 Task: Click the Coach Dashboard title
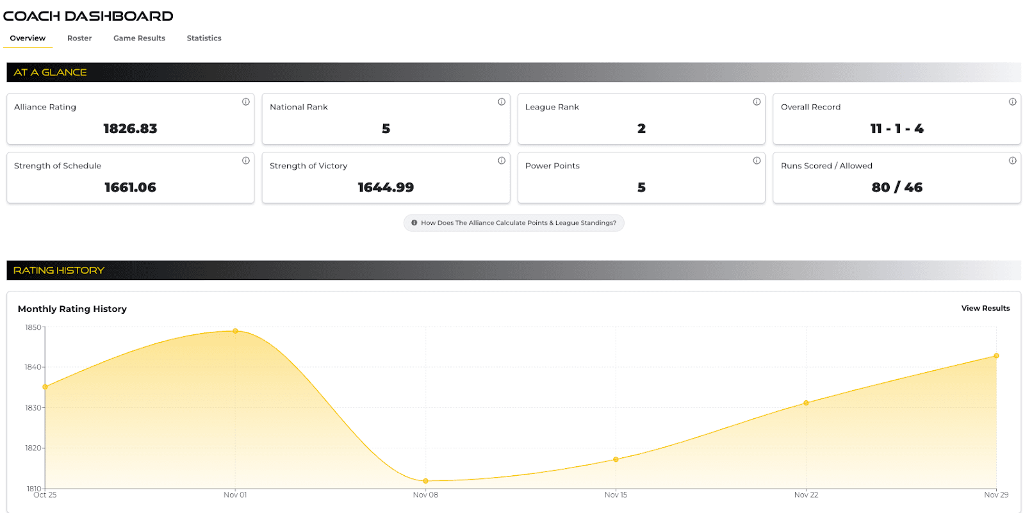click(x=88, y=16)
